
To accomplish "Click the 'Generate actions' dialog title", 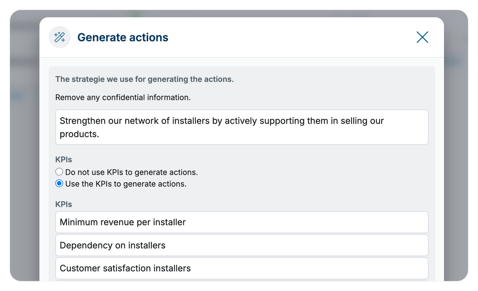I will pyautogui.click(x=123, y=37).
